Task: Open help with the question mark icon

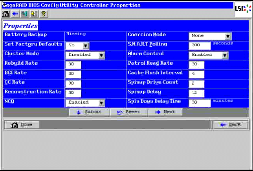Action: [43, 14]
